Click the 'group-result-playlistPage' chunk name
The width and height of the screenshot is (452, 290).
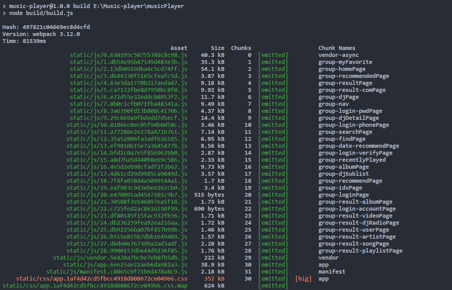click(x=360, y=251)
